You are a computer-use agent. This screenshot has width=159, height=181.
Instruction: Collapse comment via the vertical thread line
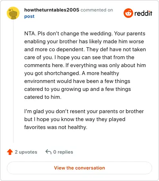[13, 81]
